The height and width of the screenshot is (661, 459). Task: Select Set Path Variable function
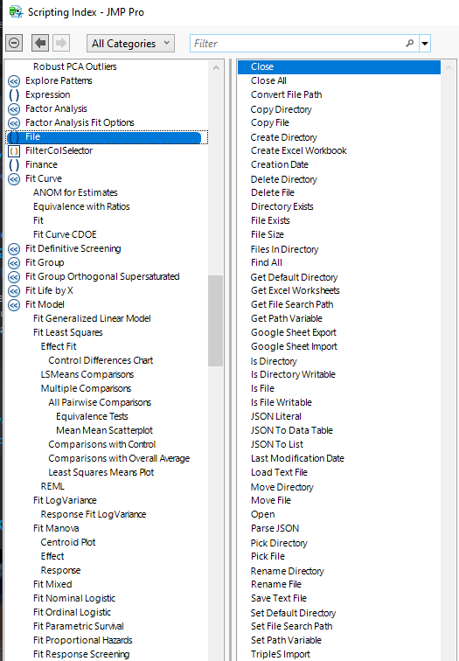click(286, 640)
